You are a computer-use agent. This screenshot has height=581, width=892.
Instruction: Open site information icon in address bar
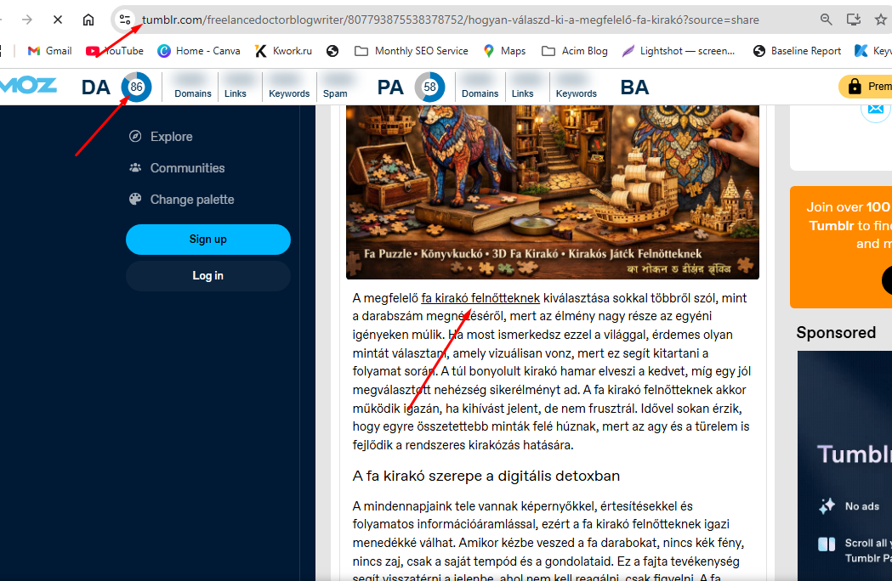(x=125, y=20)
